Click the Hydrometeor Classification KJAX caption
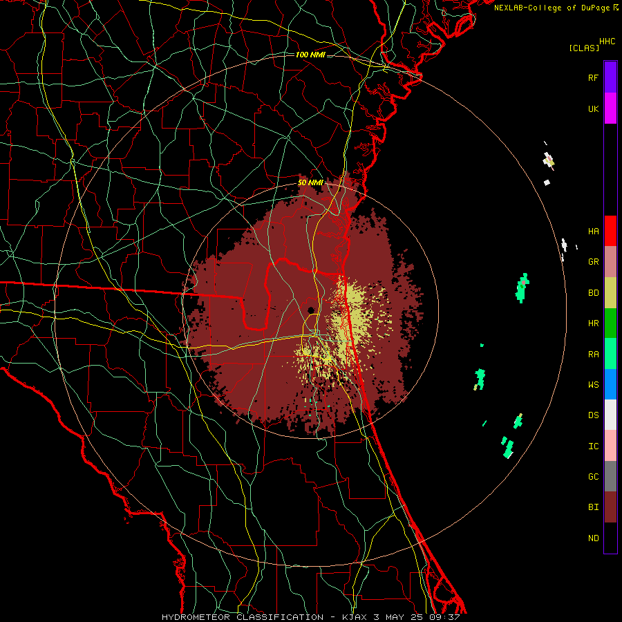The height and width of the screenshot is (622, 622). [310, 617]
